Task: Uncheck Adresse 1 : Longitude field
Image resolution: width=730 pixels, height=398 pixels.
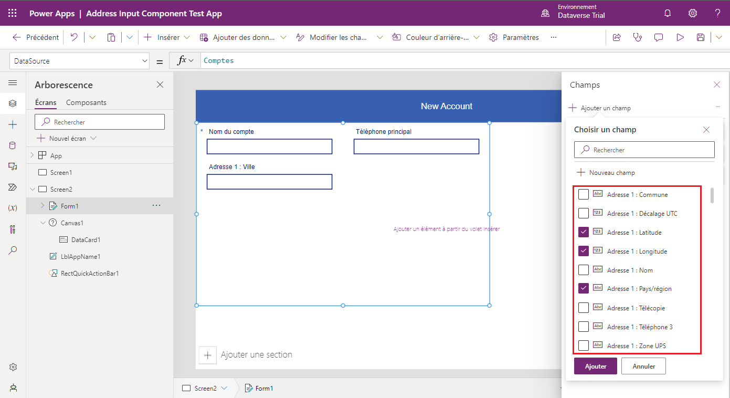Action: (x=583, y=252)
